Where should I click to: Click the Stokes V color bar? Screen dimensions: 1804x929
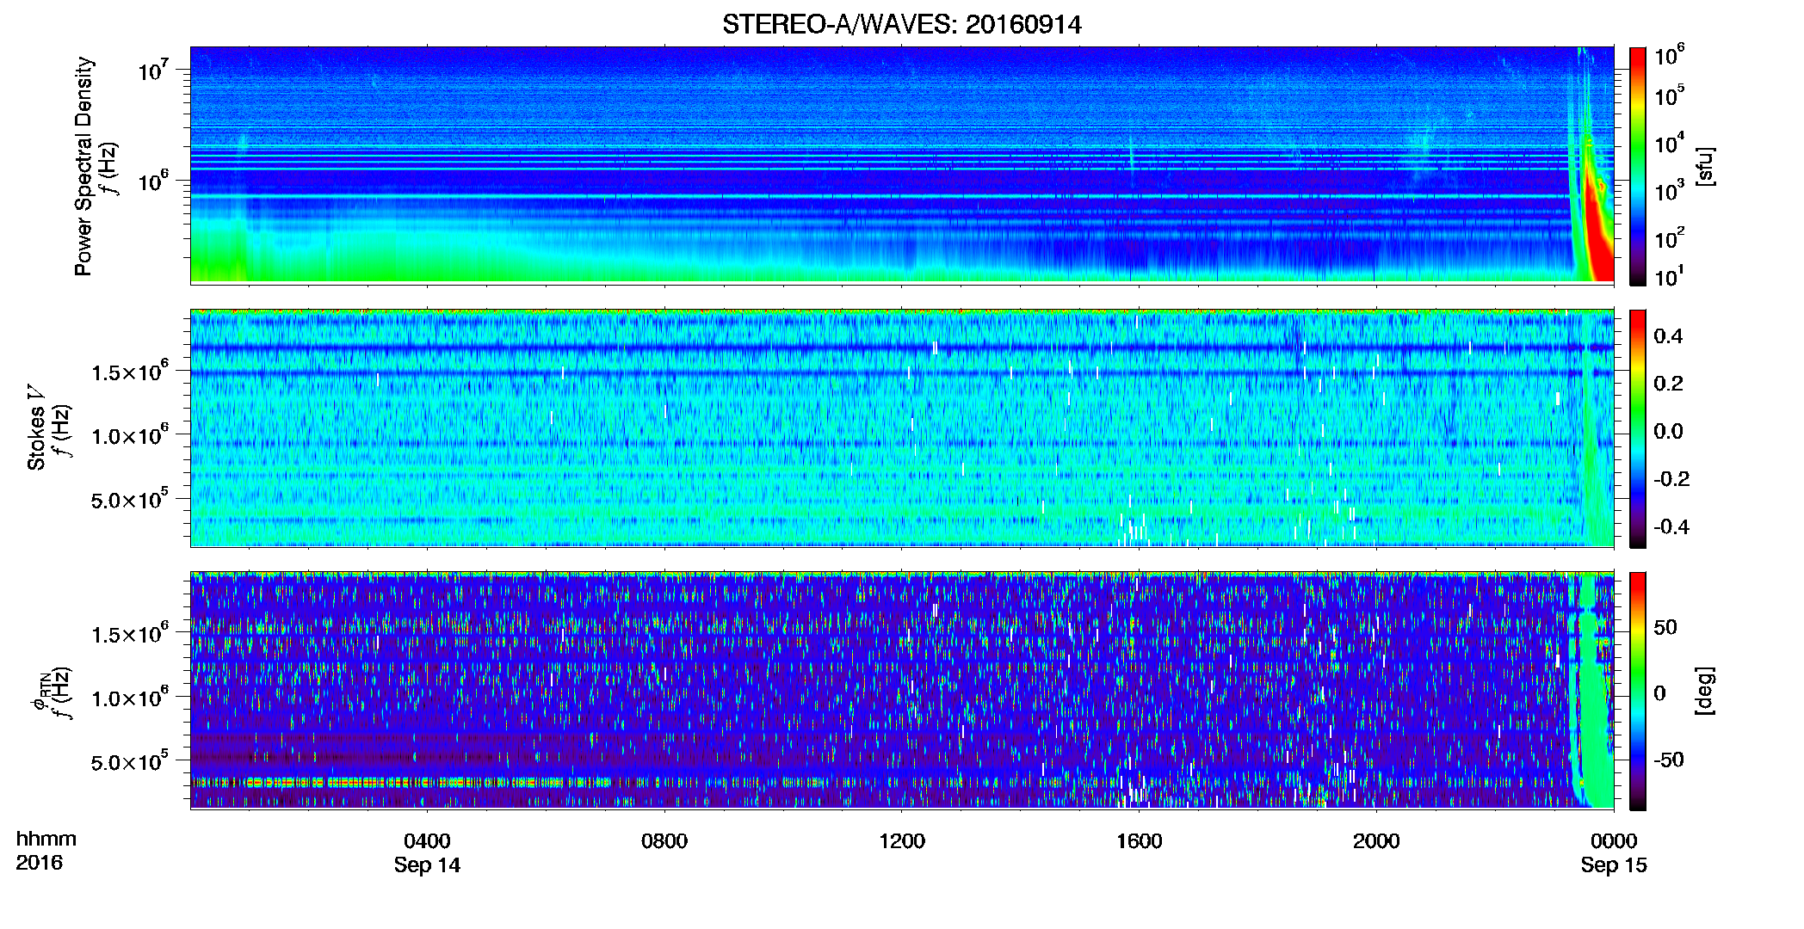coord(1638,428)
